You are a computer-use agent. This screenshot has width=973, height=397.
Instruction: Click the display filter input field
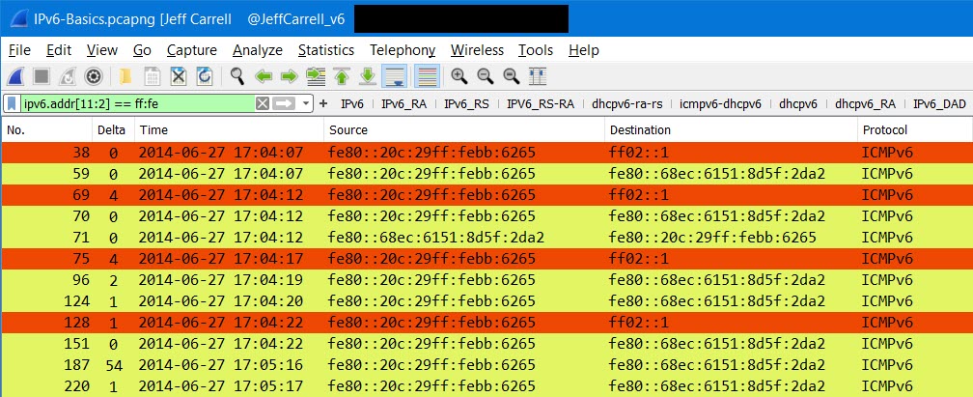coord(138,103)
